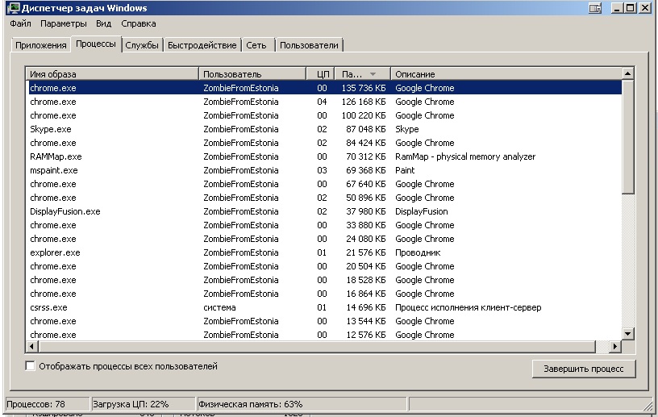Image resolution: width=658 pixels, height=417 pixels.
Task: Click RamMap - physical memory analyzer description
Action: (465, 156)
